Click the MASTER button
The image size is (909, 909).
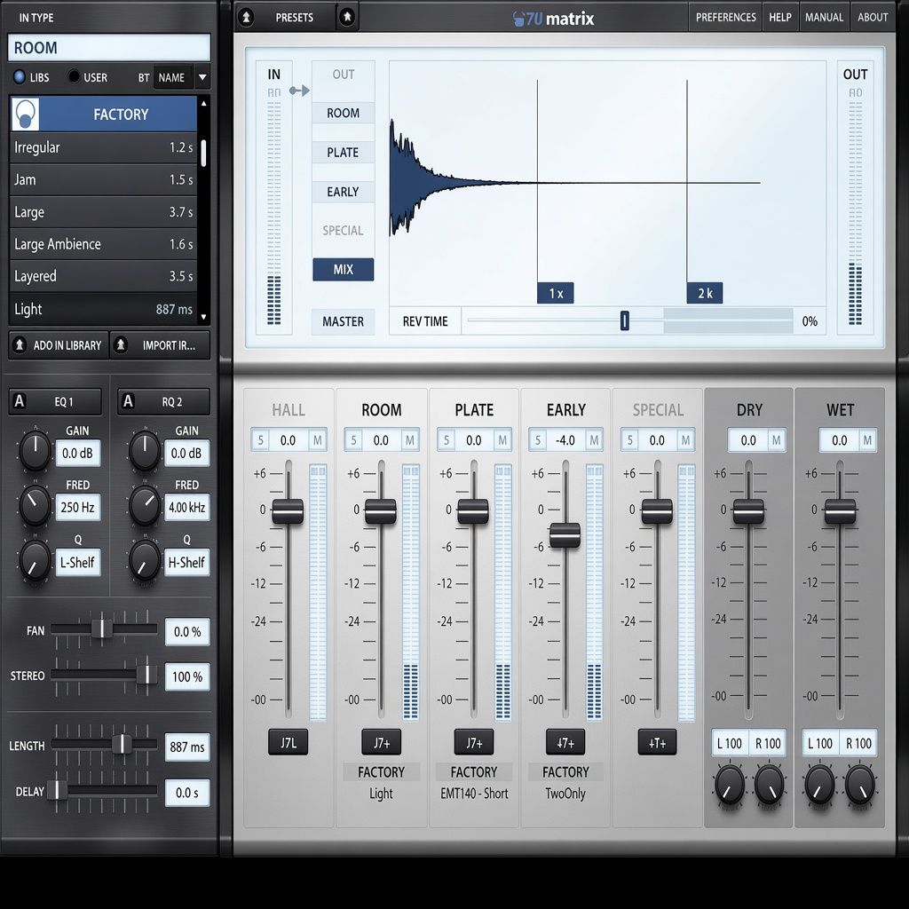pyautogui.click(x=344, y=321)
